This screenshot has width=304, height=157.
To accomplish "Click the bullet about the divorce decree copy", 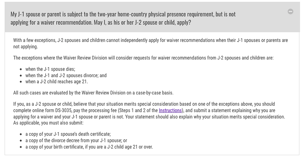I will (76, 140).
